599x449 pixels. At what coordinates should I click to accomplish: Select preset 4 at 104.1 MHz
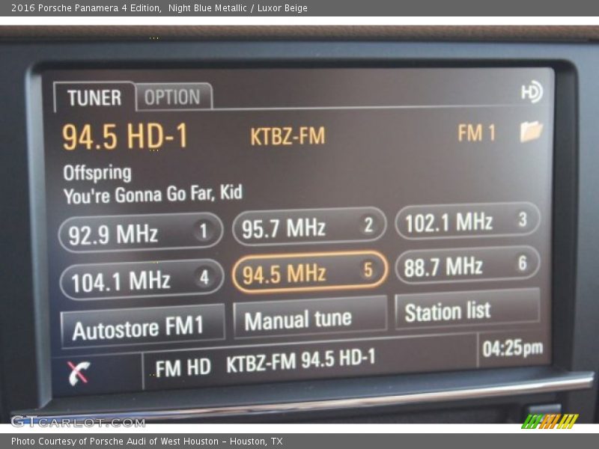pos(142,280)
